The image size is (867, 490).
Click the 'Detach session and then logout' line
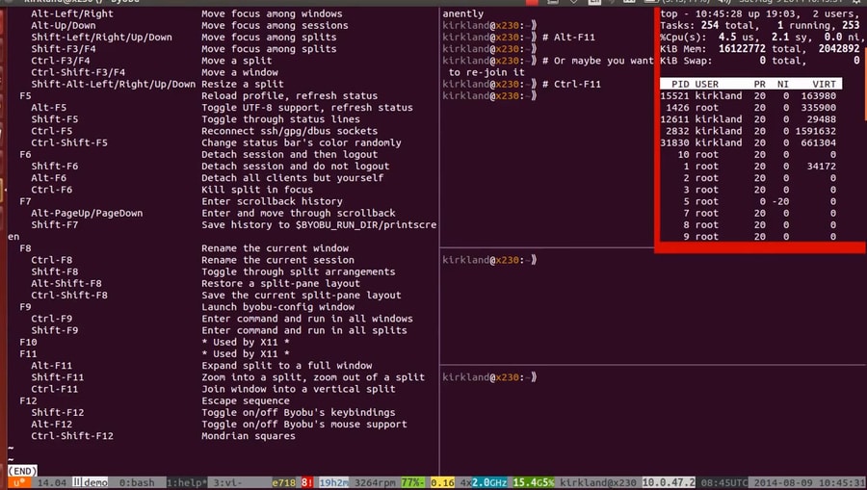(x=290, y=154)
